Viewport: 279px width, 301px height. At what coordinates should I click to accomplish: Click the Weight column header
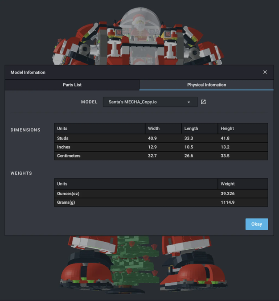(x=227, y=184)
